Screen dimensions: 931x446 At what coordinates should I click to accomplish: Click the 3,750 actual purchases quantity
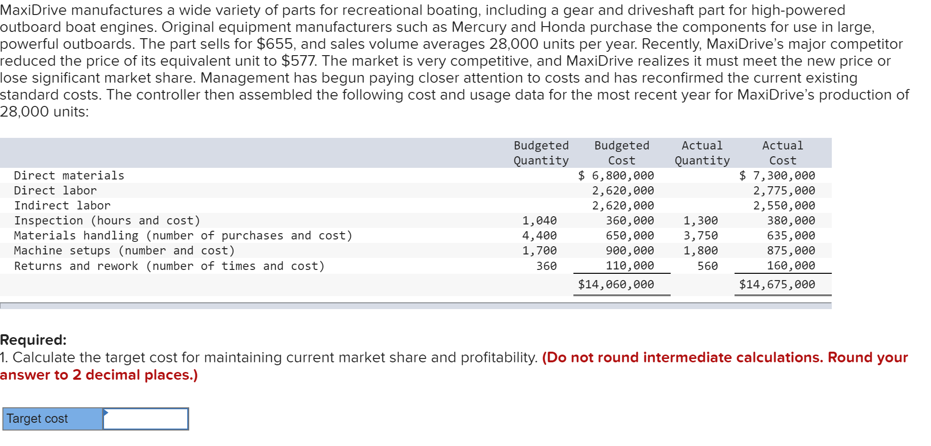click(x=701, y=236)
